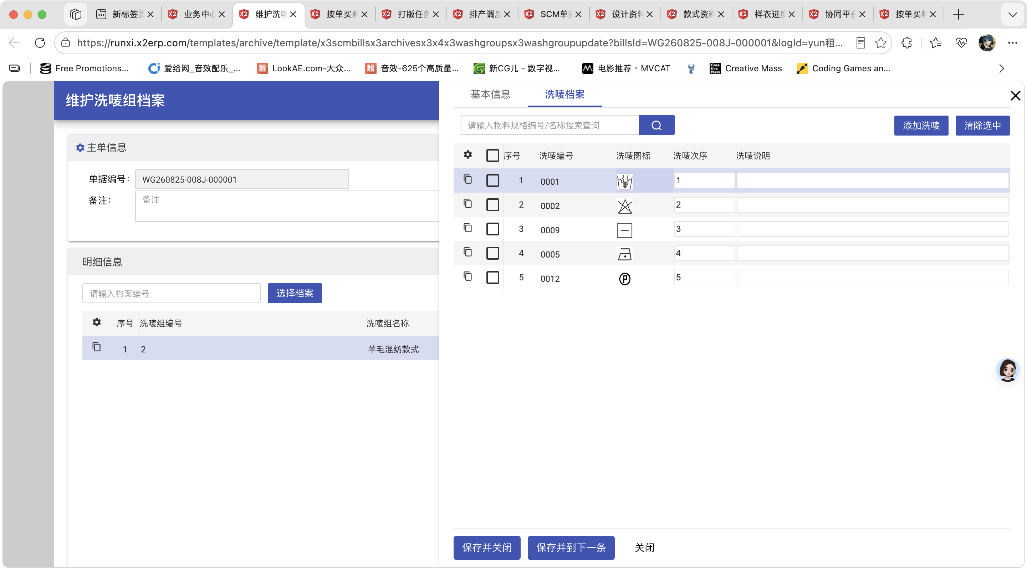Open the assistant avatar chat
This screenshot has height=570, width=1027.
click(x=1007, y=370)
